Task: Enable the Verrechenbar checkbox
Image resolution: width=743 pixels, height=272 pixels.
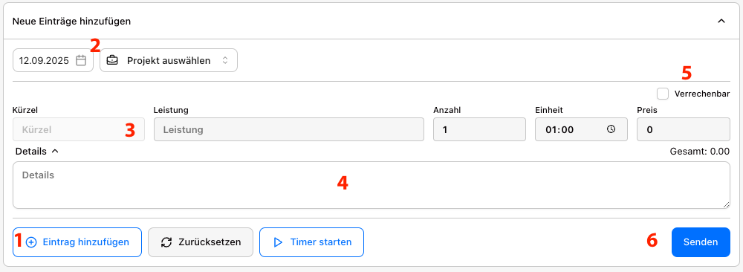Action: tap(663, 94)
